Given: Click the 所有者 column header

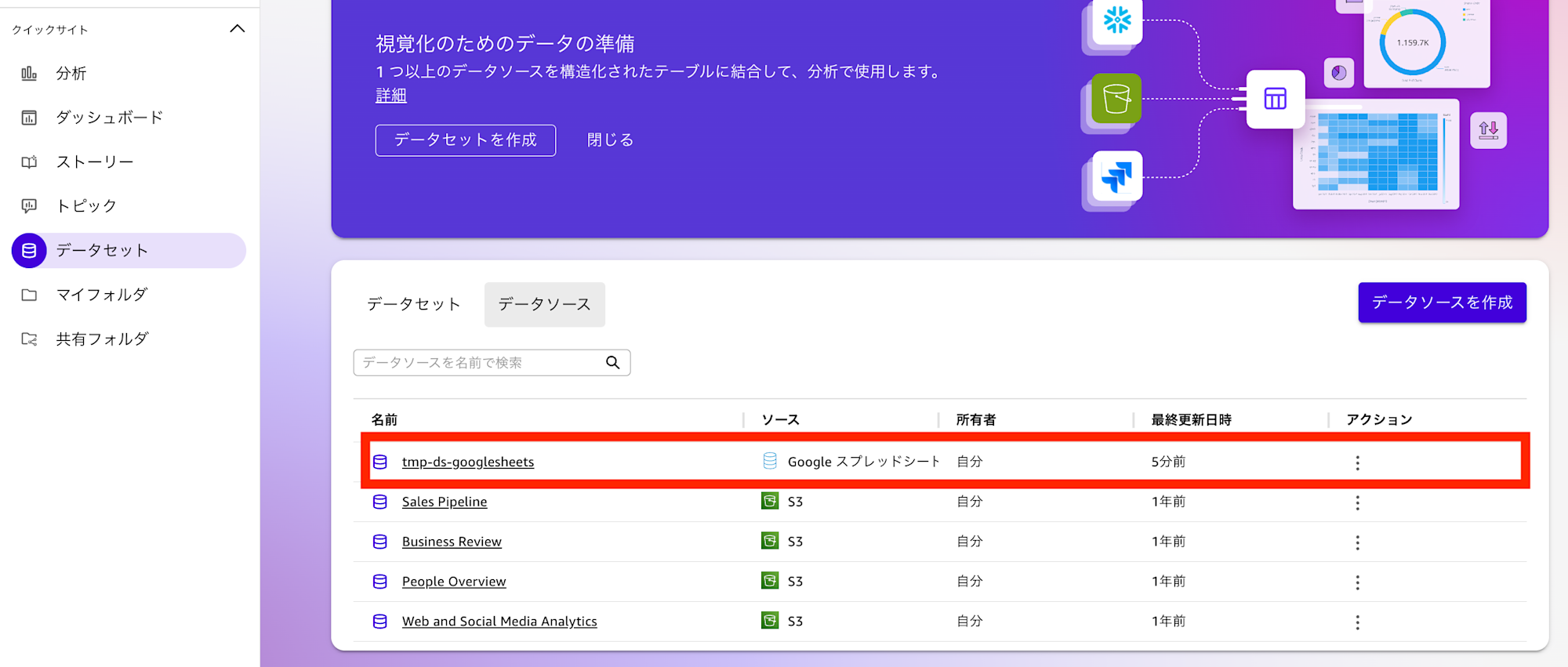Looking at the screenshot, I should pyautogui.click(x=976, y=420).
